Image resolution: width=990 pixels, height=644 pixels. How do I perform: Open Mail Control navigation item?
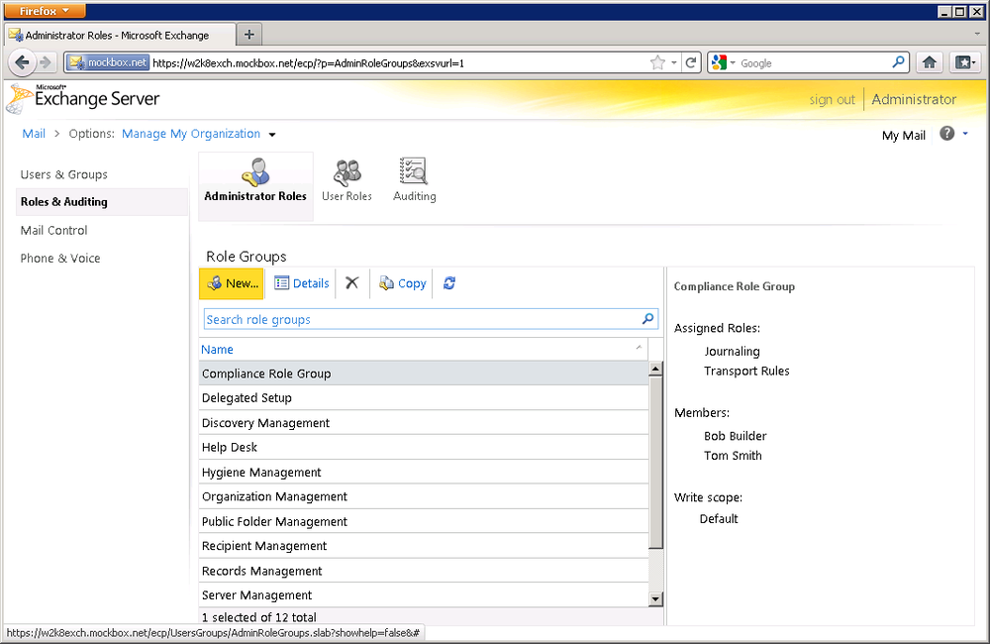tap(53, 230)
